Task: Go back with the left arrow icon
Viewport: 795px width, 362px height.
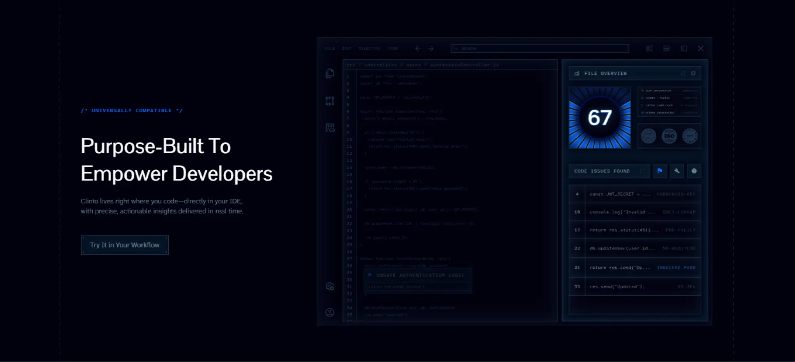Action: point(418,49)
